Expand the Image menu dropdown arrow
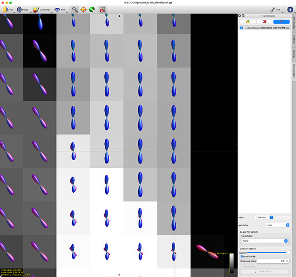This screenshot has width=296, height=277. click(x=30, y=12)
